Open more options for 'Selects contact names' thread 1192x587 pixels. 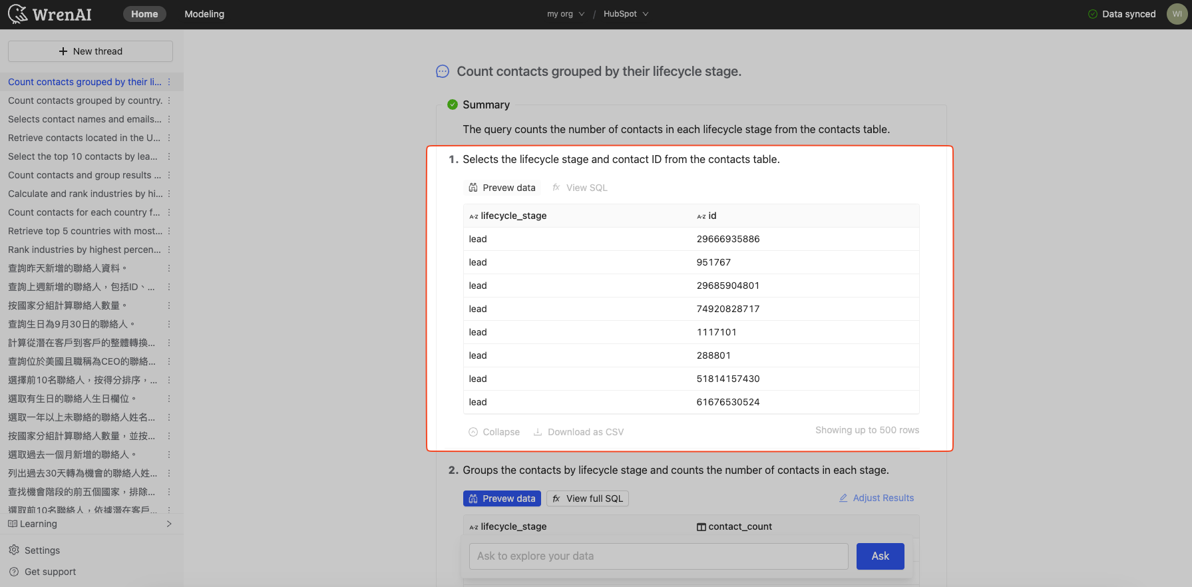coord(169,119)
